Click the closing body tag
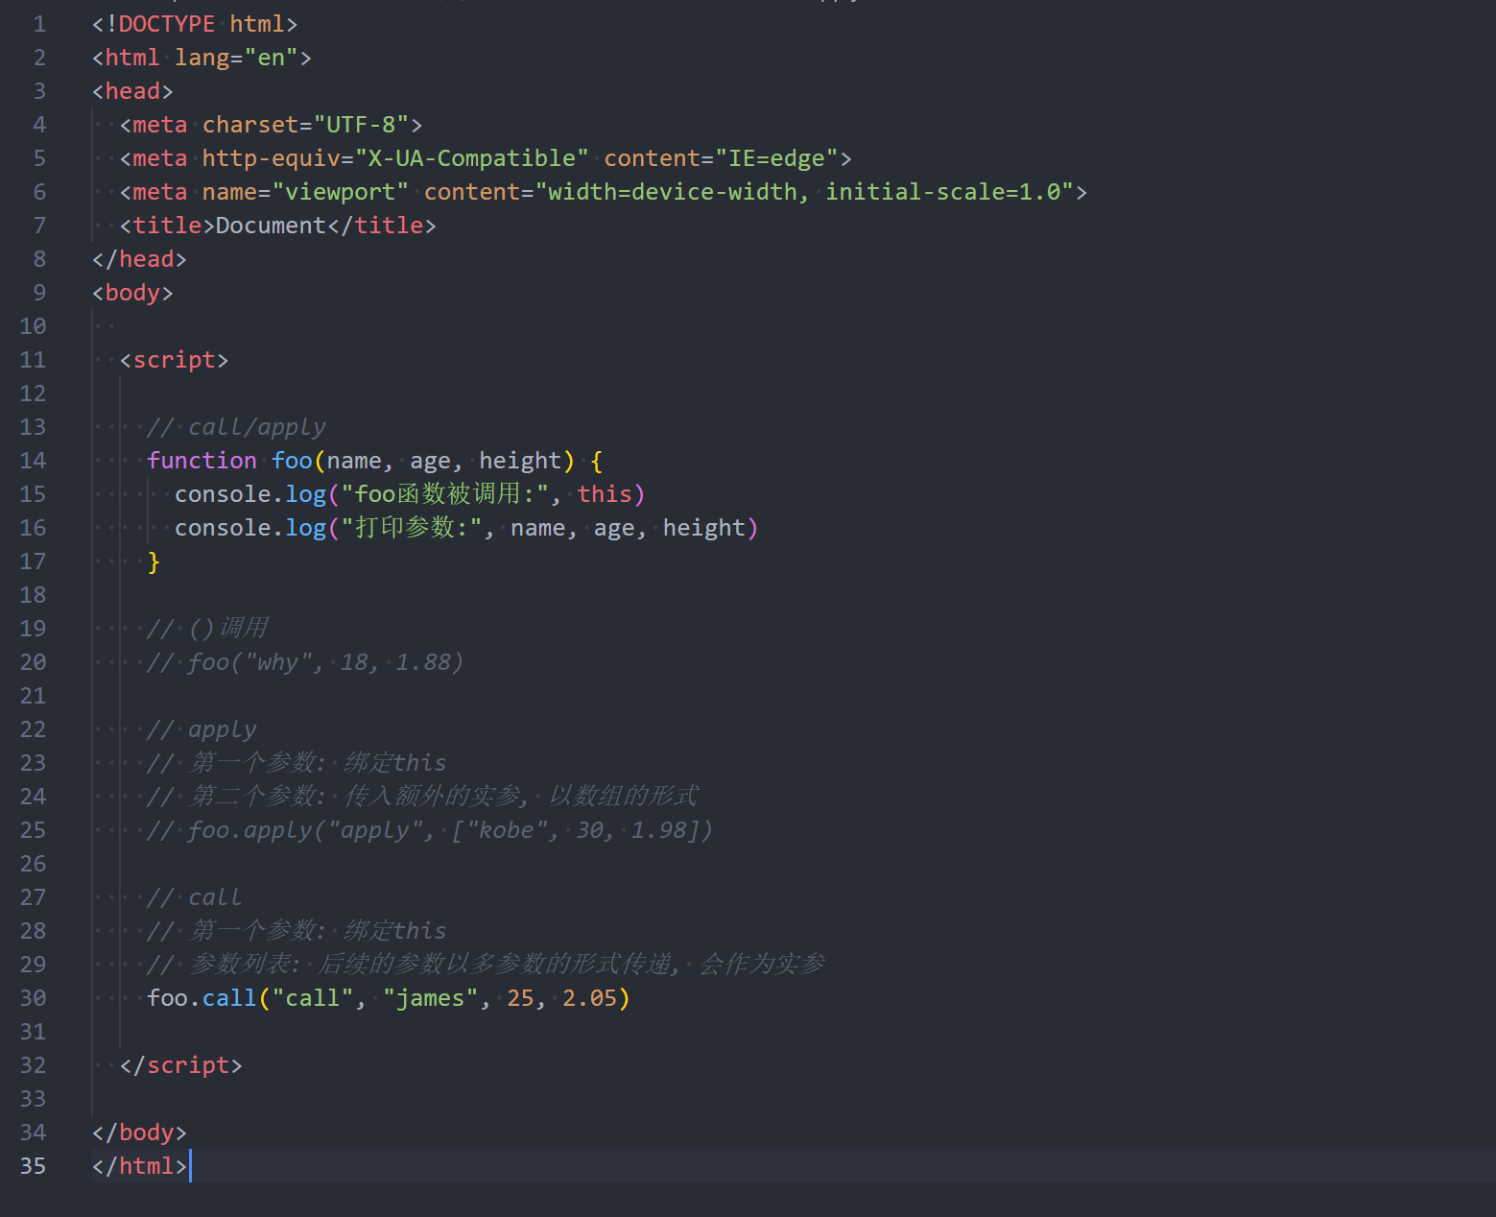The image size is (1496, 1217). (x=139, y=1133)
